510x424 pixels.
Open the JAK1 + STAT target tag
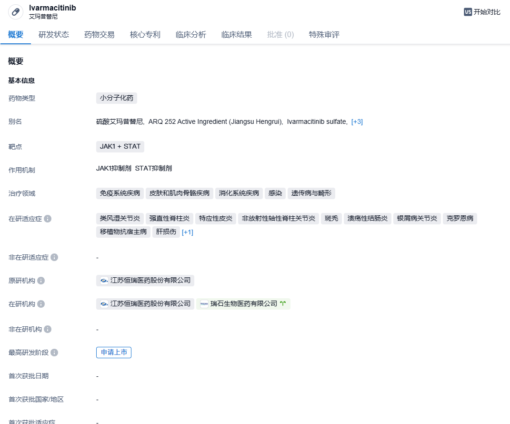pos(120,146)
